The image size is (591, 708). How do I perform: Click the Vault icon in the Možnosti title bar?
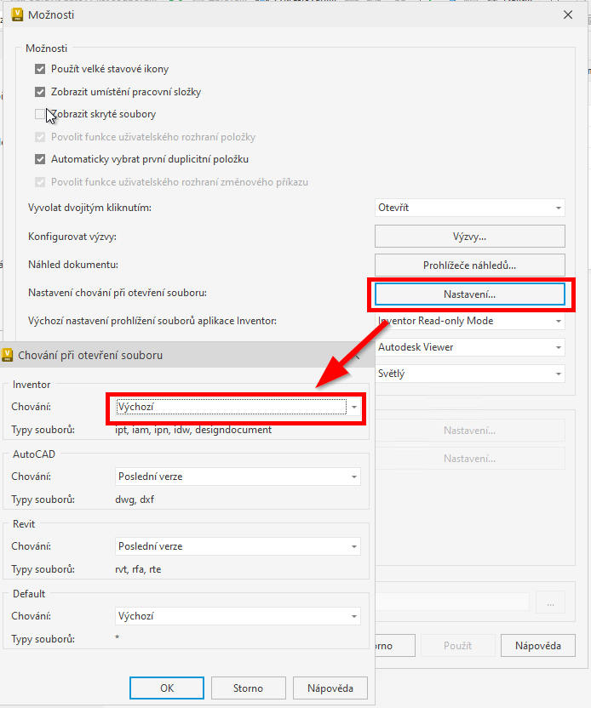[x=18, y=14]
